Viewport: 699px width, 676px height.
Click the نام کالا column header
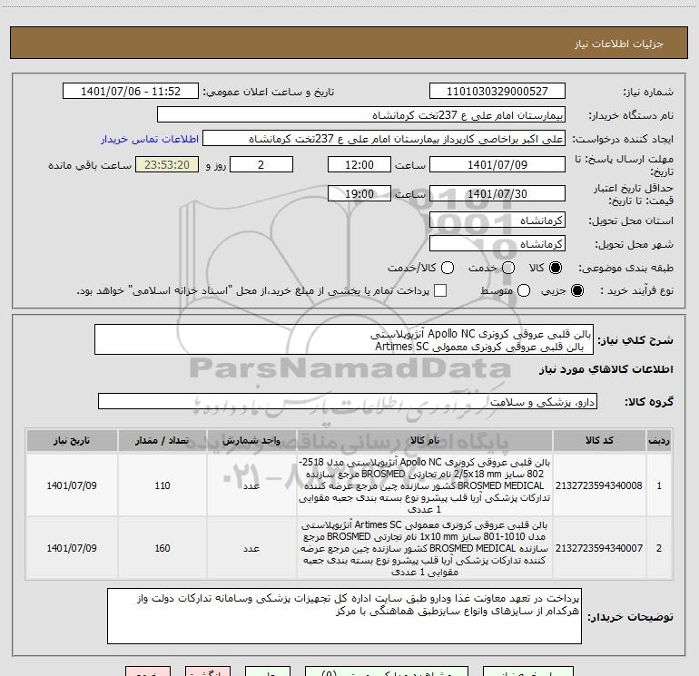[x=425, y=441]
